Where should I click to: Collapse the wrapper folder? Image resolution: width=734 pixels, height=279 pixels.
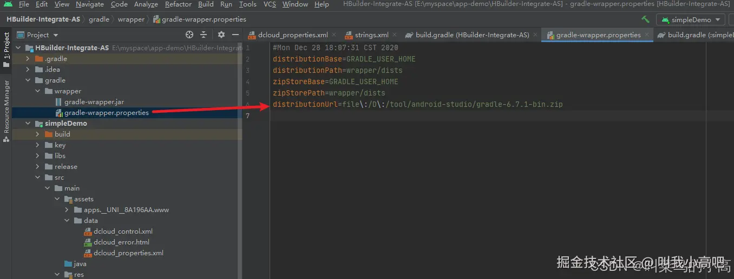click(x=37, y=91)
